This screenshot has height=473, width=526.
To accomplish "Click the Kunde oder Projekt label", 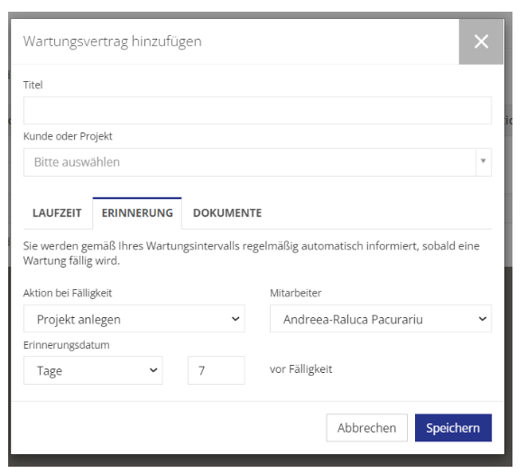I will pos(68,136).
